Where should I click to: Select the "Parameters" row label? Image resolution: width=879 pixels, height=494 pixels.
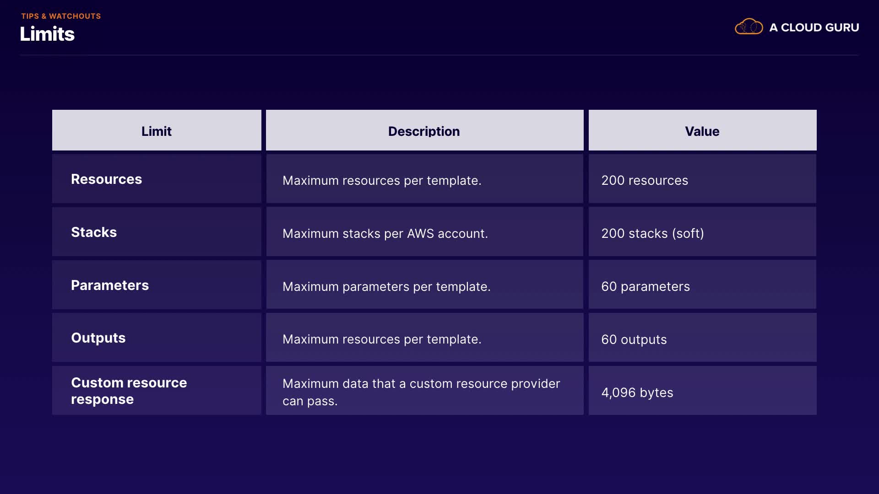point(110,285)
